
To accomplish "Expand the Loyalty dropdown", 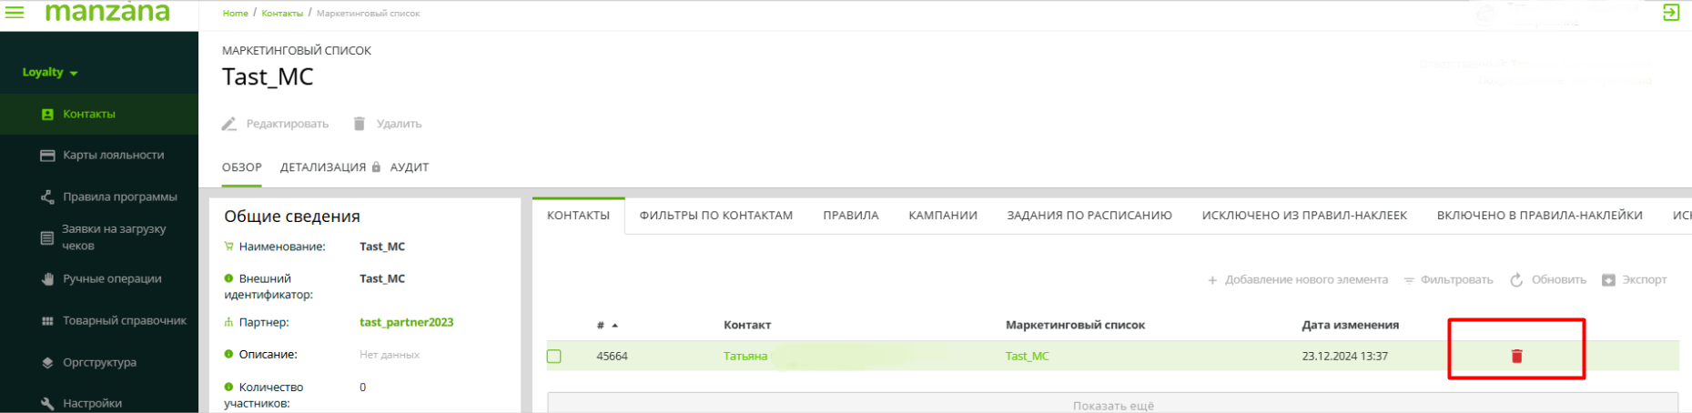I will point(50,72).
